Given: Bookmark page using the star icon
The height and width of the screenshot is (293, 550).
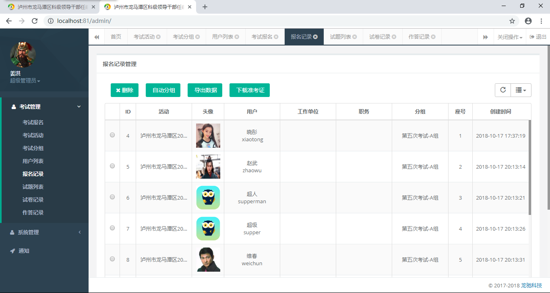Looking at the screenshot, I should (x=512, y=21).
